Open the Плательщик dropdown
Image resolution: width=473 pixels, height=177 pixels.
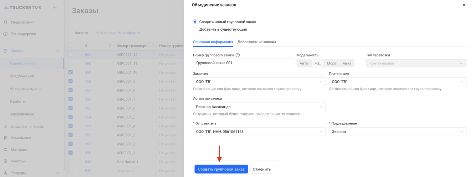click(x=397, y=82)
